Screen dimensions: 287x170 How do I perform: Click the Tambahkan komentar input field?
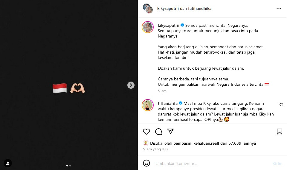[212, 163]
